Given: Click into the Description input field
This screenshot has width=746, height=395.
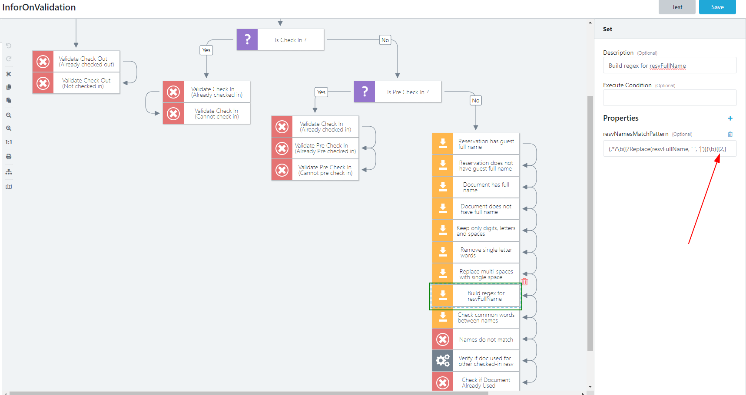Looking at the screenshot, I should pos(669,66).
